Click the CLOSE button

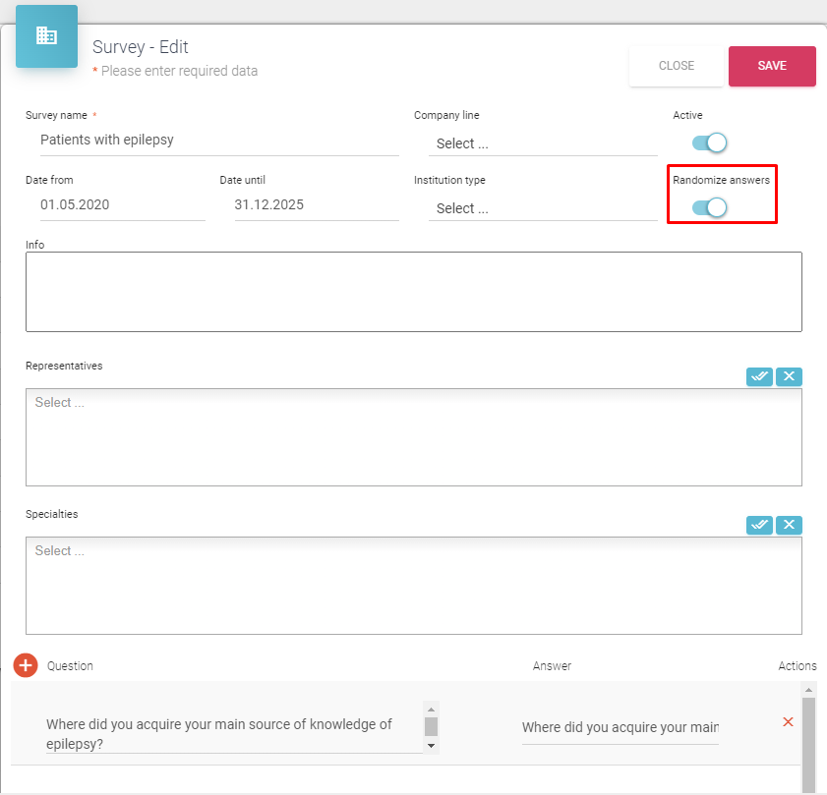point(677,66)
